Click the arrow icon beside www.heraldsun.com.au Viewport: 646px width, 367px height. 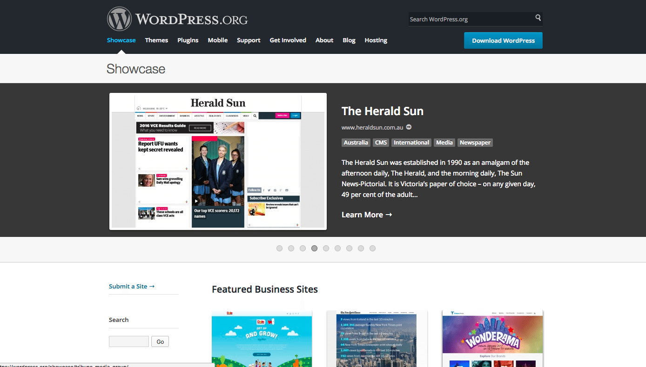[408, 127]
